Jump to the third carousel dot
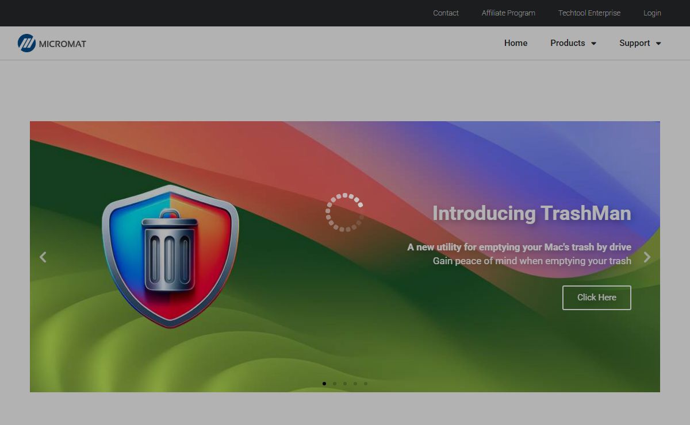This screenshot has width=690, height=425. coord(345,384)
